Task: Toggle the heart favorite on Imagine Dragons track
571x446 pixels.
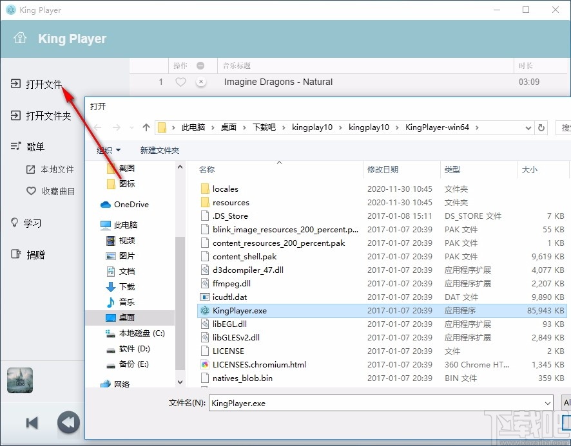Action: 180,82
